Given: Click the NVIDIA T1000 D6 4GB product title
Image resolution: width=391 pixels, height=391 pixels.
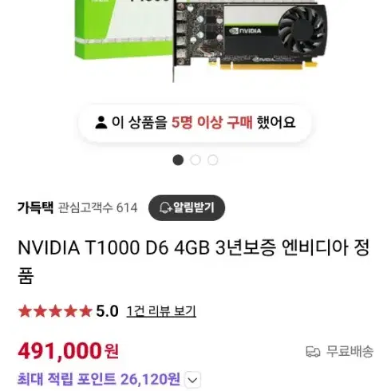Looking at the screenshot, I should 194,262.
